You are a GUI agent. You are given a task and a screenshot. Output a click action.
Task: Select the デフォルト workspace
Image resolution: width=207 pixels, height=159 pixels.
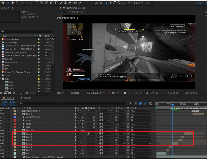[199, 3]
